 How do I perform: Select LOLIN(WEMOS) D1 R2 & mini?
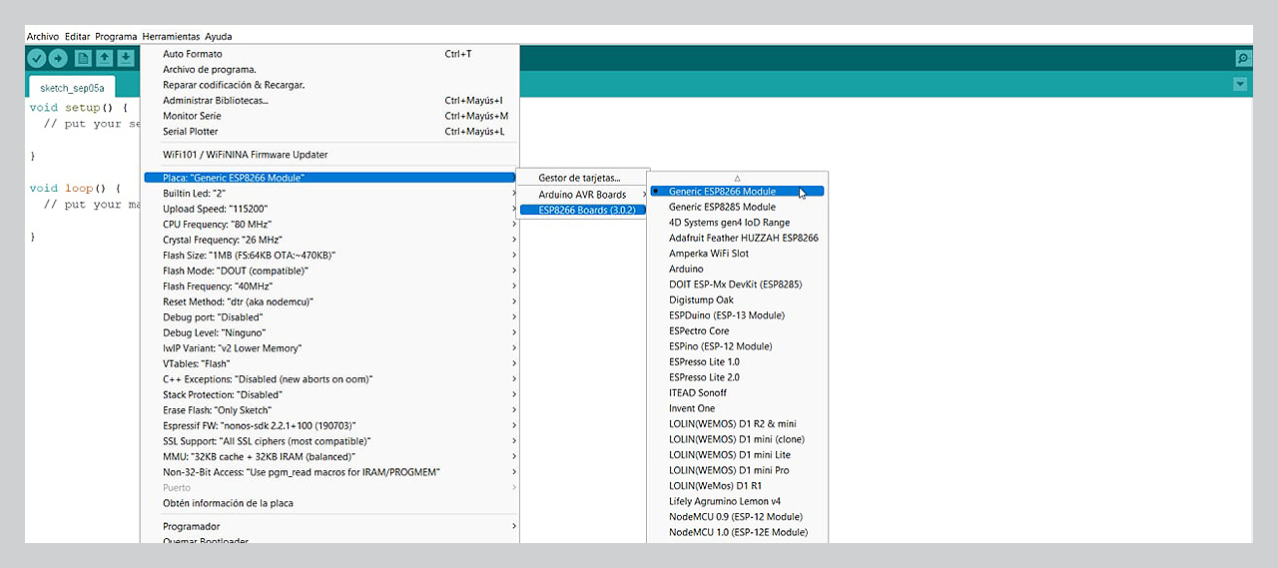pos(737,423)
